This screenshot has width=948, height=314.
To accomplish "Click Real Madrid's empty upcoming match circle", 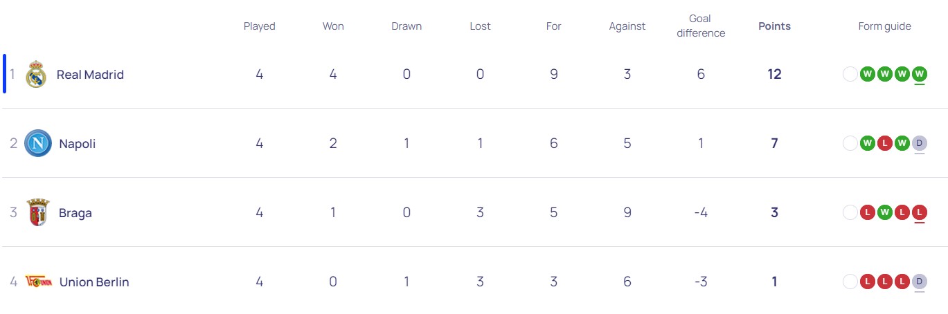I will (850, 74).
